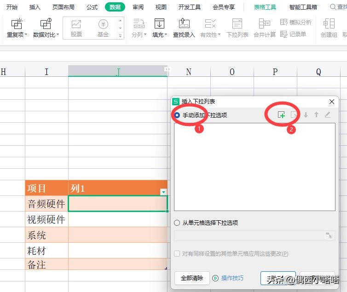Click the cell range picker icon
Viewport: 347px width, 292px height.
click(x=329, y=235)
